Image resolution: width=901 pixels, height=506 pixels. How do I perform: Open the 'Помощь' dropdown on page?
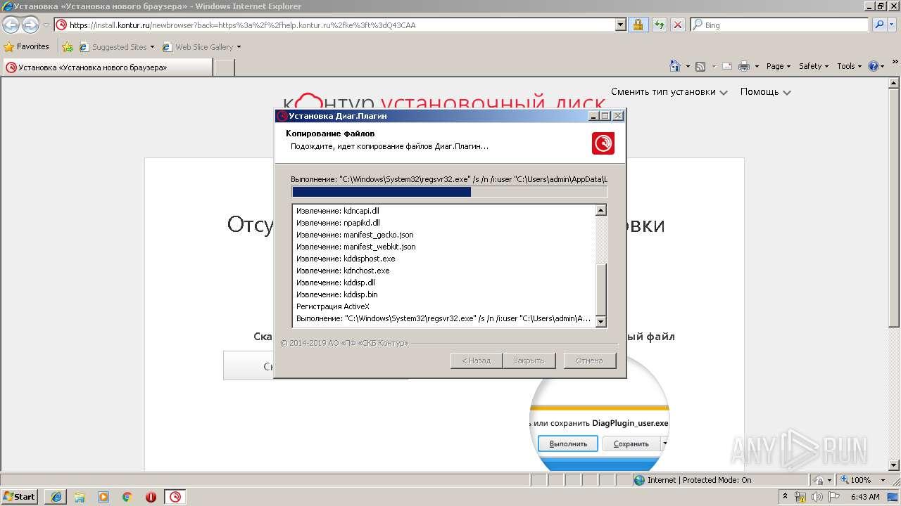pos(765,92)
